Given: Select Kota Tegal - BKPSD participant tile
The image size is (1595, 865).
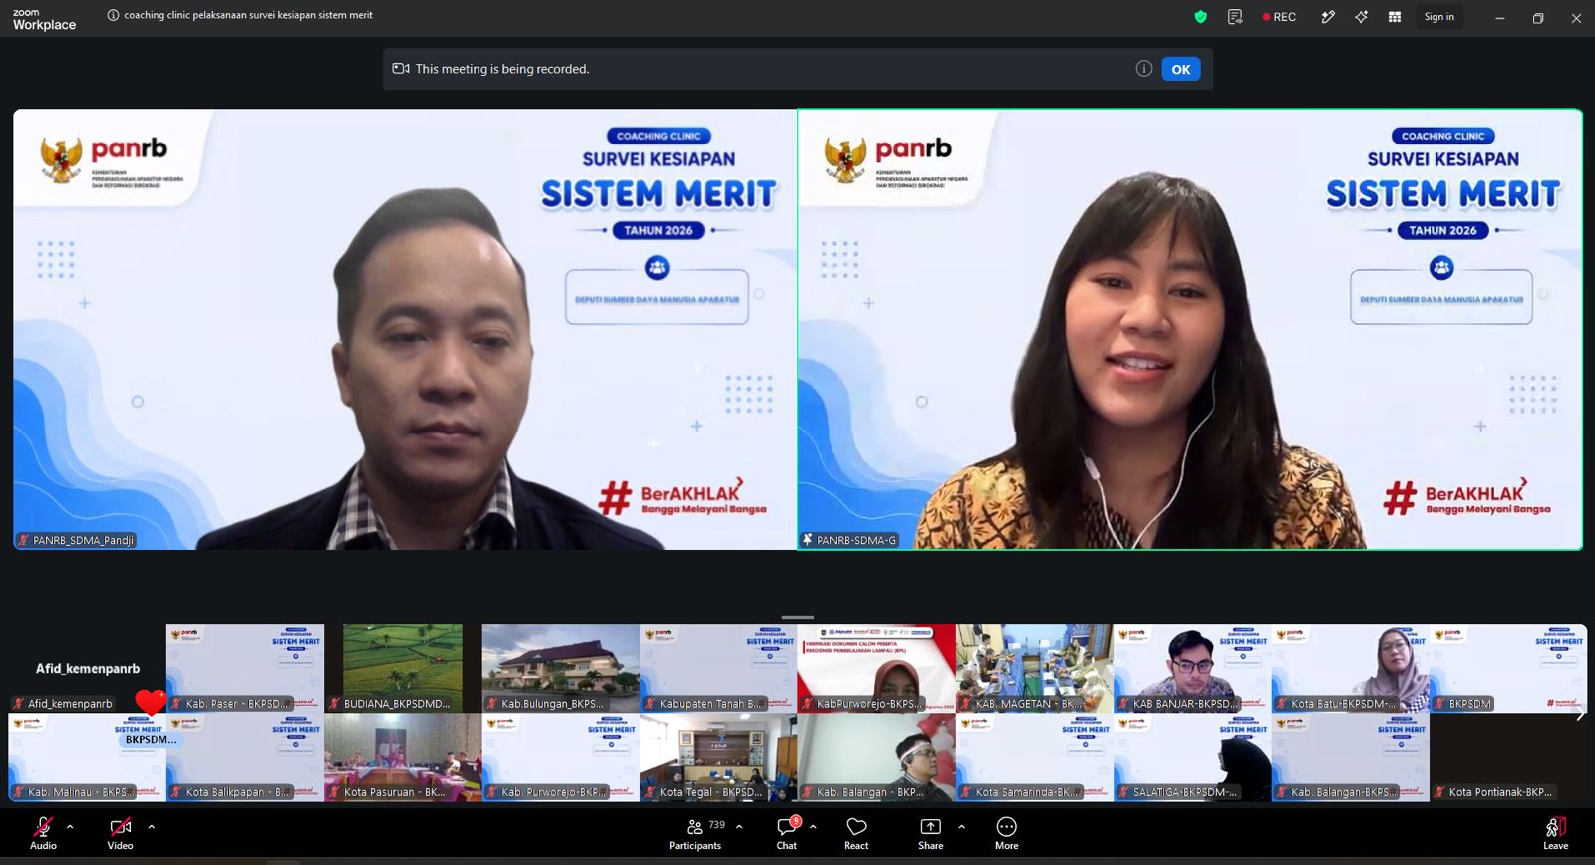Looking at the screenshot, I should 719,757.
